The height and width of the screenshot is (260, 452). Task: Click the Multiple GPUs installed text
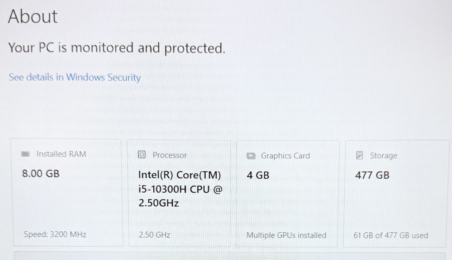coord(286,235)
